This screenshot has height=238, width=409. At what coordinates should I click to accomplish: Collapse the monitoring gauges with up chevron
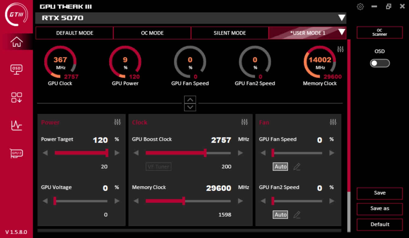click(190, 100)
